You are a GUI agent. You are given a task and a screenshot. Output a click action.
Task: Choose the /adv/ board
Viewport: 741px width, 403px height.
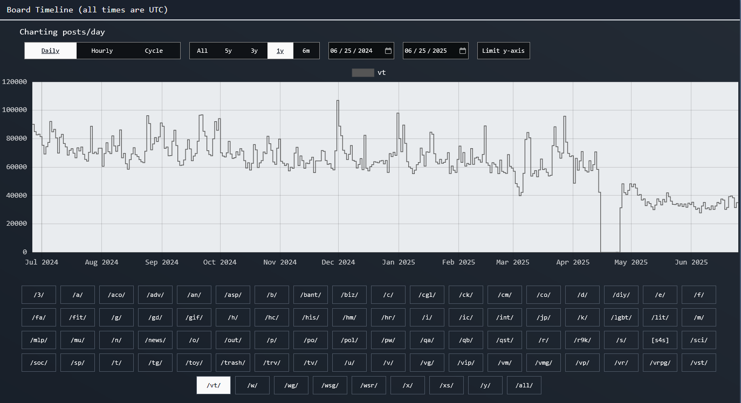coord(155,295)
